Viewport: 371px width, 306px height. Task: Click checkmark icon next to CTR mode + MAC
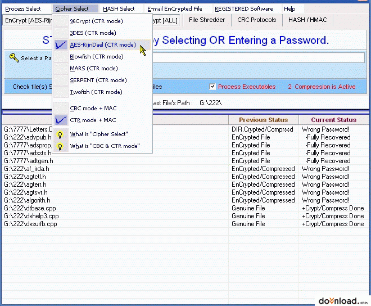[61, 120]
